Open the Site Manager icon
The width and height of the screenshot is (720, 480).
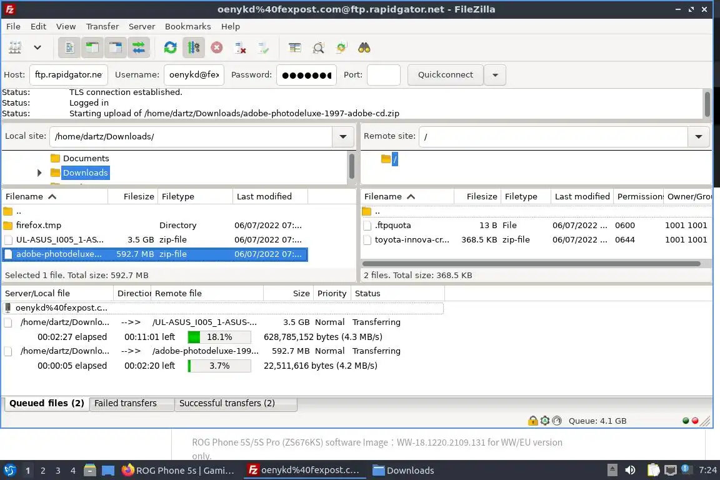click(15, 47)
